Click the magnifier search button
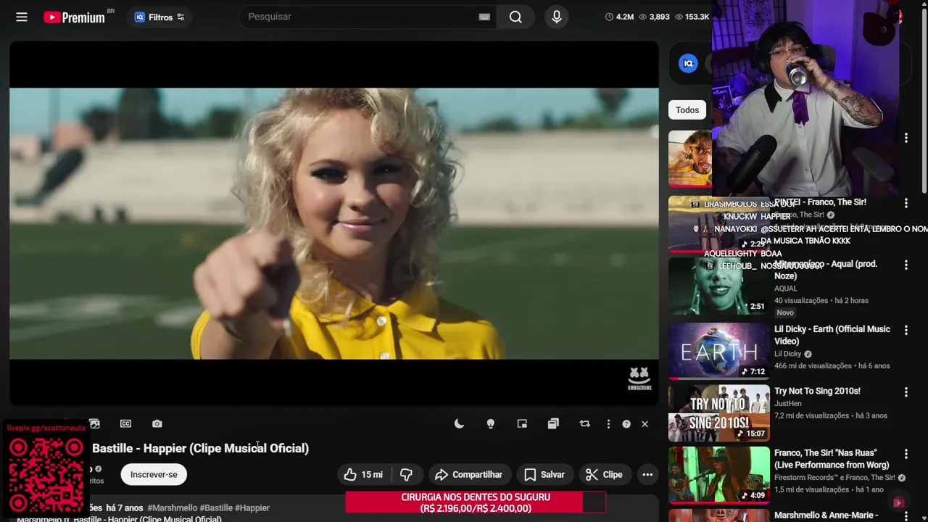Screen dimensions: 928x522 (515, 17)
